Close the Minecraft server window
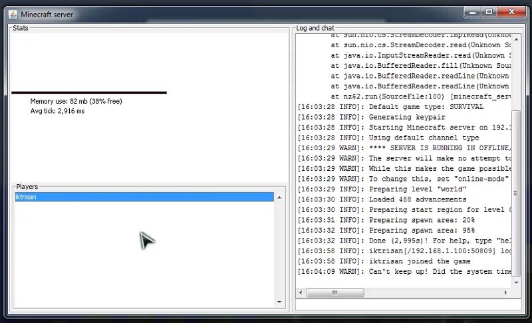This screenshot has width=532, height=323. (x=511, y=12)
